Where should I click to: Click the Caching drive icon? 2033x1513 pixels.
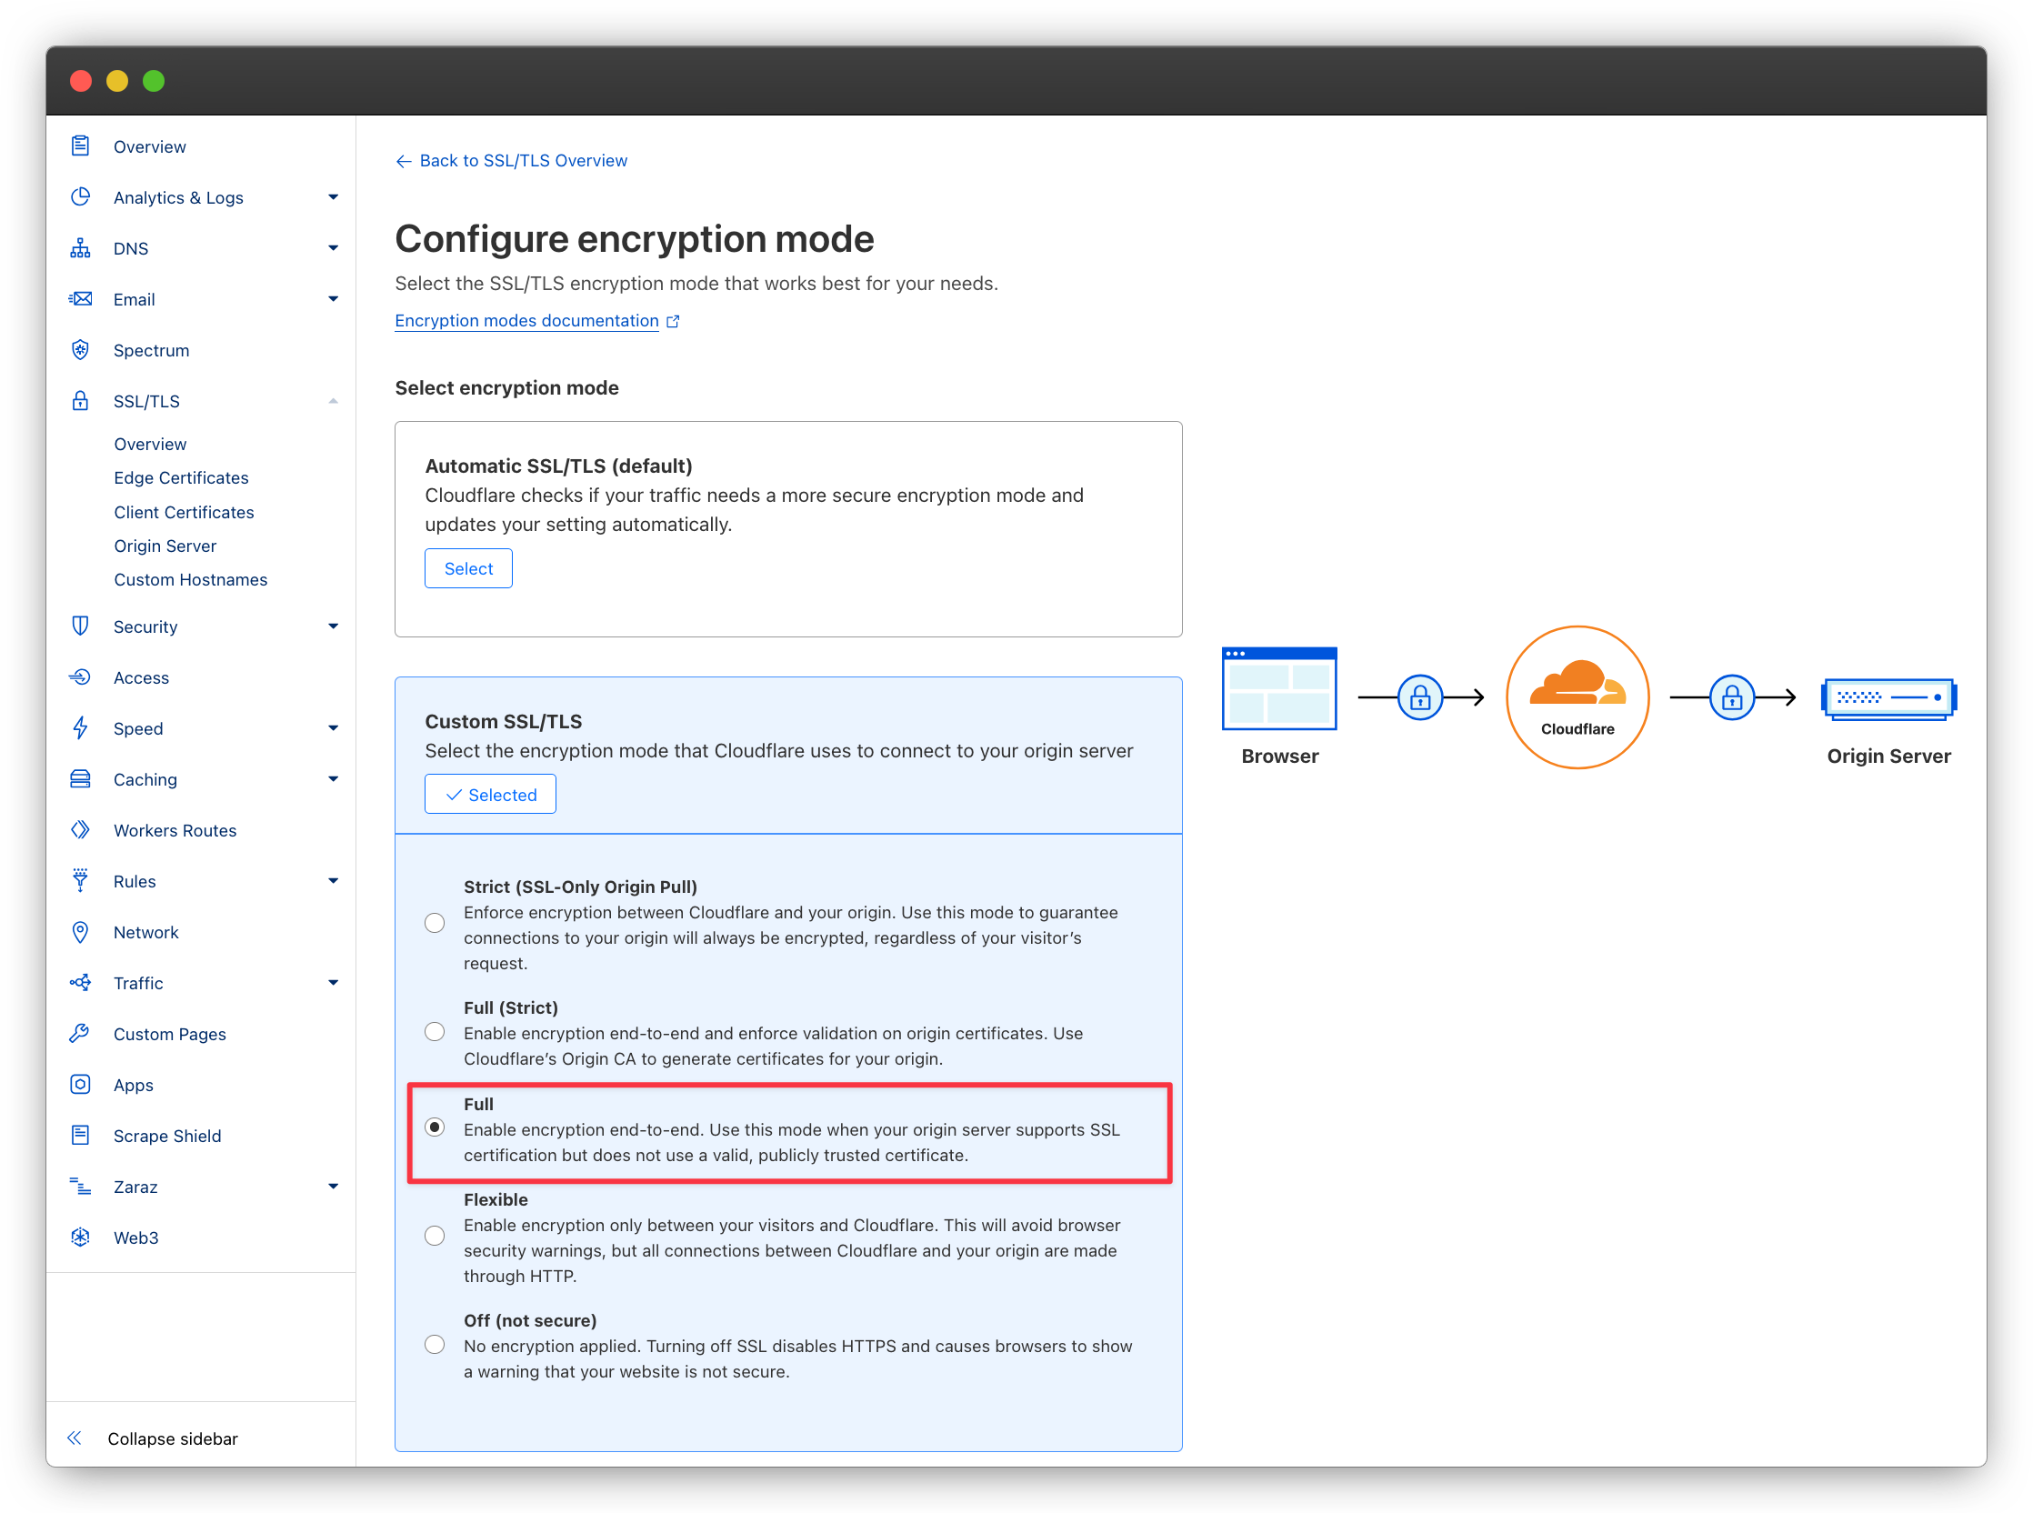[81, 779]
